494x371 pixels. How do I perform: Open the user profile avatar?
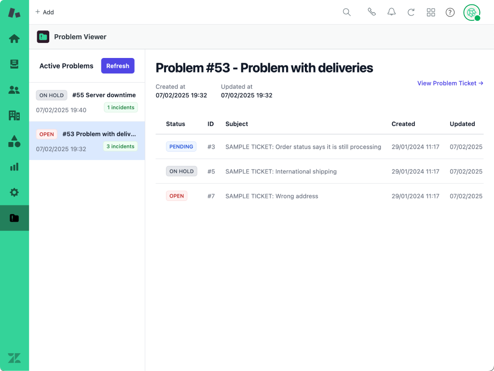(471, 12)
